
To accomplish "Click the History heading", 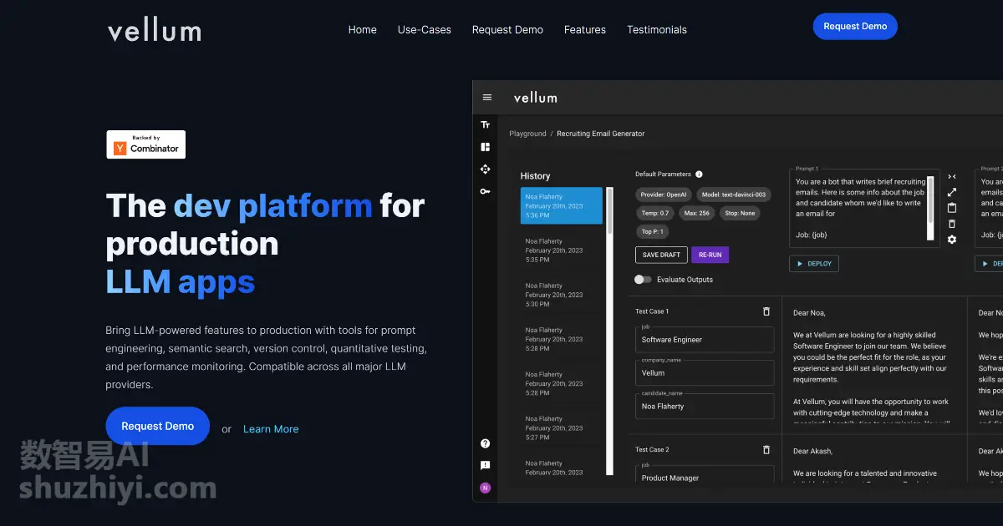I will pos(535,176).
